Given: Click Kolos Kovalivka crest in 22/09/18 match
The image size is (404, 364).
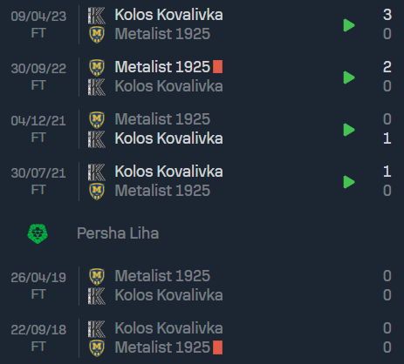Looking at the screenshot, I should click(x=97, y=329).
